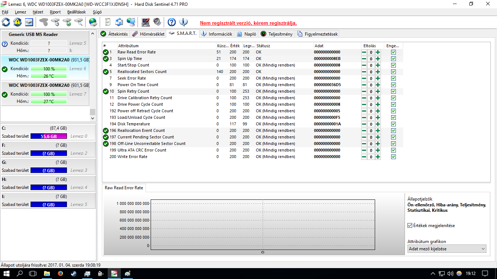497x279 pixels.
Task: Increase offset for Reallocated Sectors Count with plus
Action: coord(378,72)
